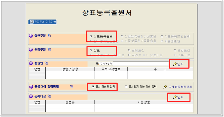
Task: Toggle the 고시 명칭만 입력 checkbox
Action: point(93,87)
